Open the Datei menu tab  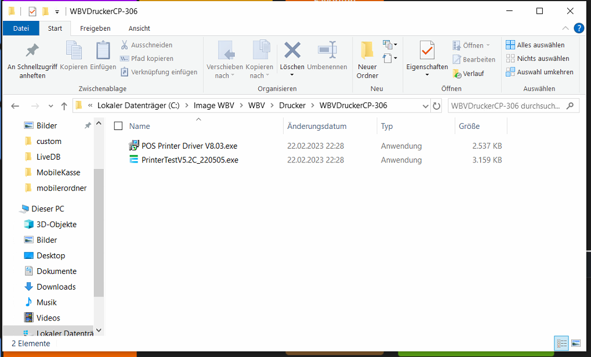click(x=21, y=28)
